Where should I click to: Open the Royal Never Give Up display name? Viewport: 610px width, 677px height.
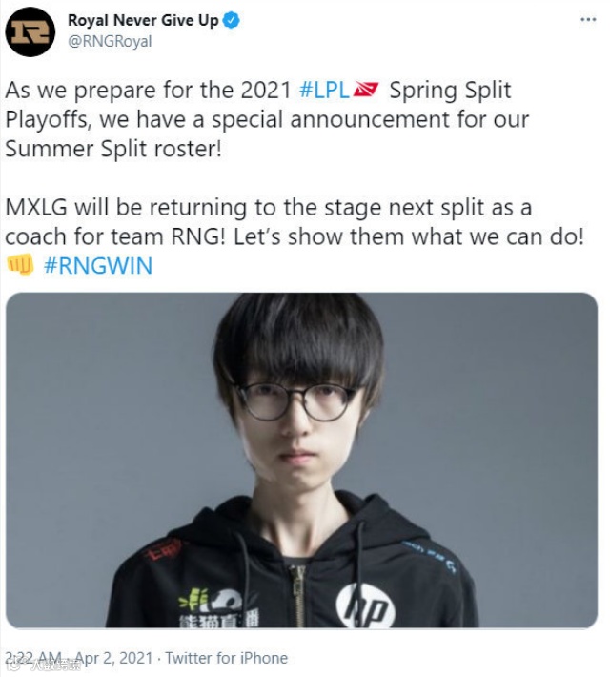[143, 20]
